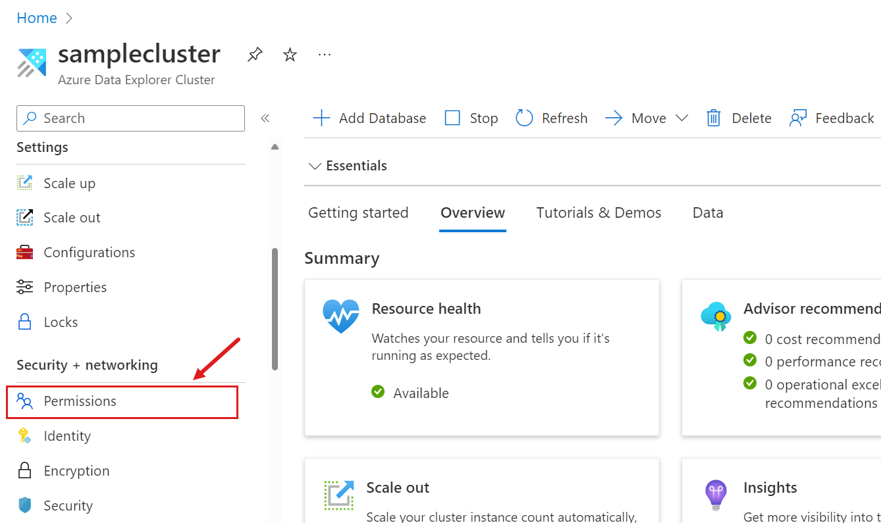Select the Scale up settings icon

pyautogui.click(x=24, y=183)
